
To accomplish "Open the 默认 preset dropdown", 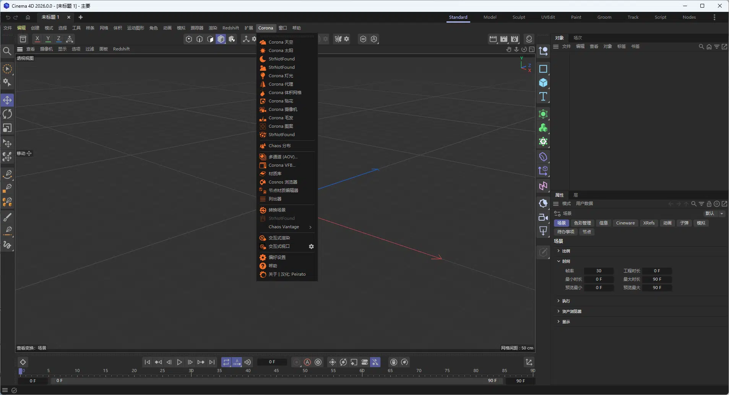I will pyautogui.click(x=714, y=213).
